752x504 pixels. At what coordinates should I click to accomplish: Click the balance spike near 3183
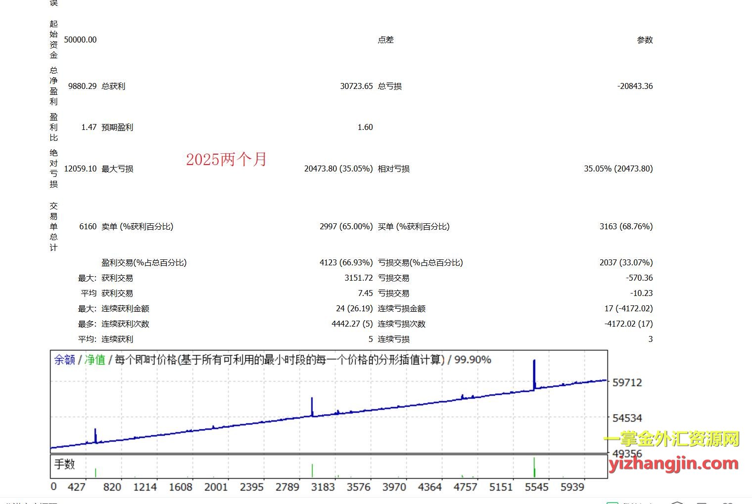click(312, 406)
